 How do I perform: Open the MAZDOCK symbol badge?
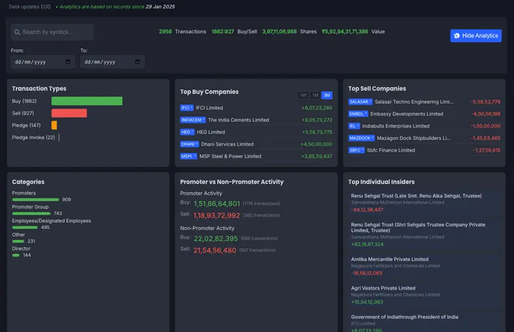361,138
